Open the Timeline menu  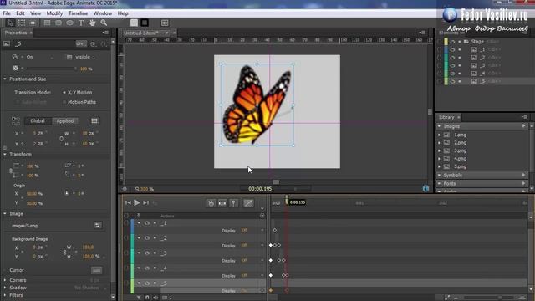(78, 13)
